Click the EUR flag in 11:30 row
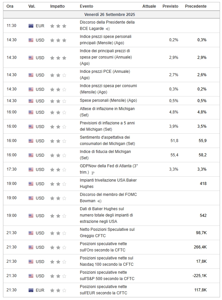This screenshot has width=222, height=300. [31, 26]
